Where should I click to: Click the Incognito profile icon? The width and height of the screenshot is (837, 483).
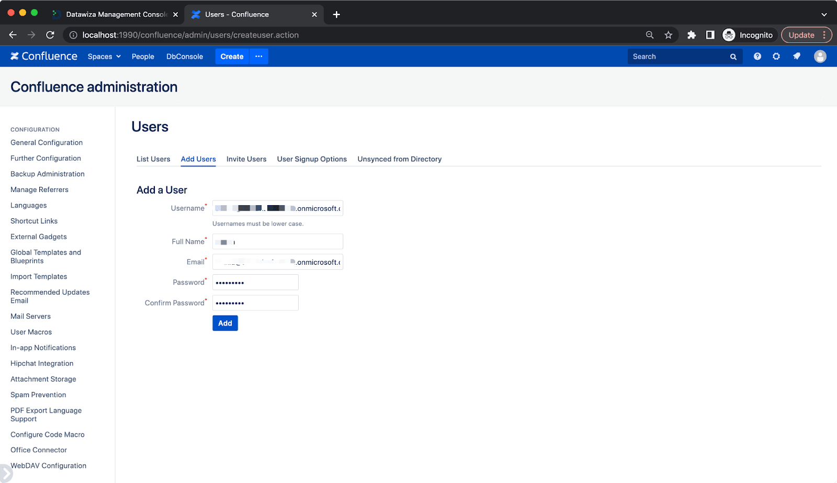click(x=728, y=35)
